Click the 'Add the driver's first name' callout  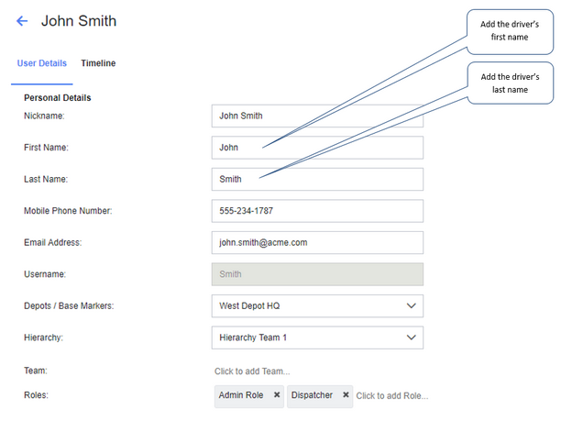click(510, 30)
